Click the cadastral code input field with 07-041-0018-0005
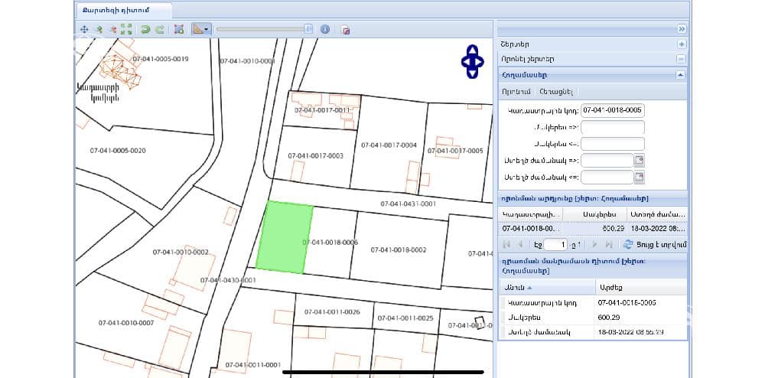This screenshot has width=765, height=378. (613, 111)
